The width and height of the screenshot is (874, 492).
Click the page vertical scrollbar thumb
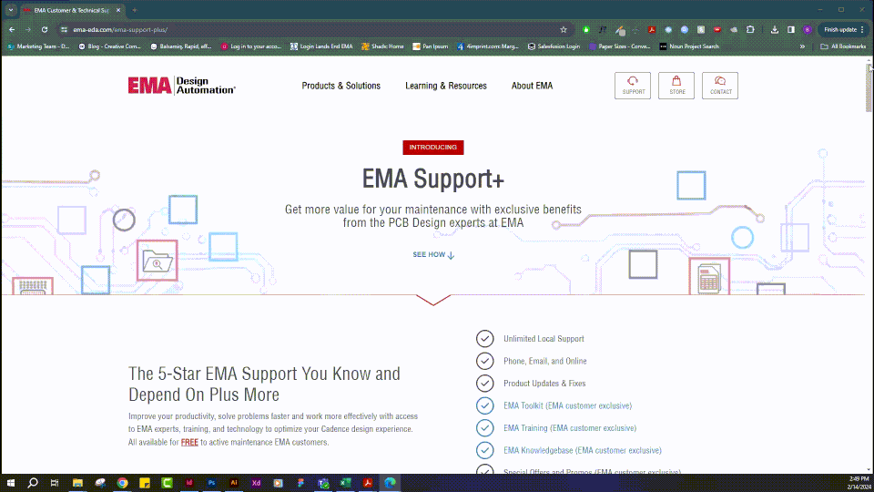(x=869, y=87)
